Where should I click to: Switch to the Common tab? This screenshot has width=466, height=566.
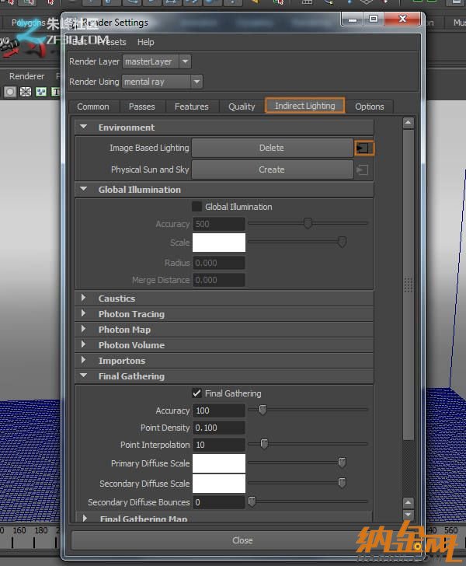pyautogui.click(x=93, y=107)
